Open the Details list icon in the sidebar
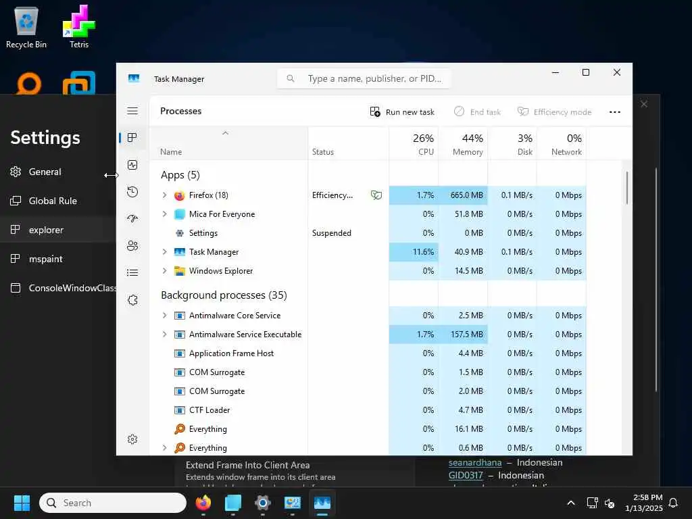 click(x=132, y=273)
